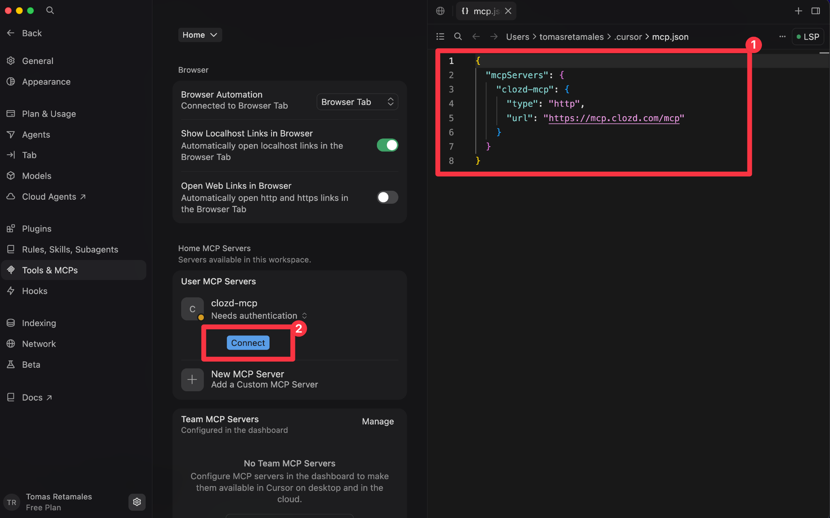Open the https://mcp.clozd.com/mcp URL link
Image resolution: width=830 pixels, height=518 pixels.
tap(614, 118)
